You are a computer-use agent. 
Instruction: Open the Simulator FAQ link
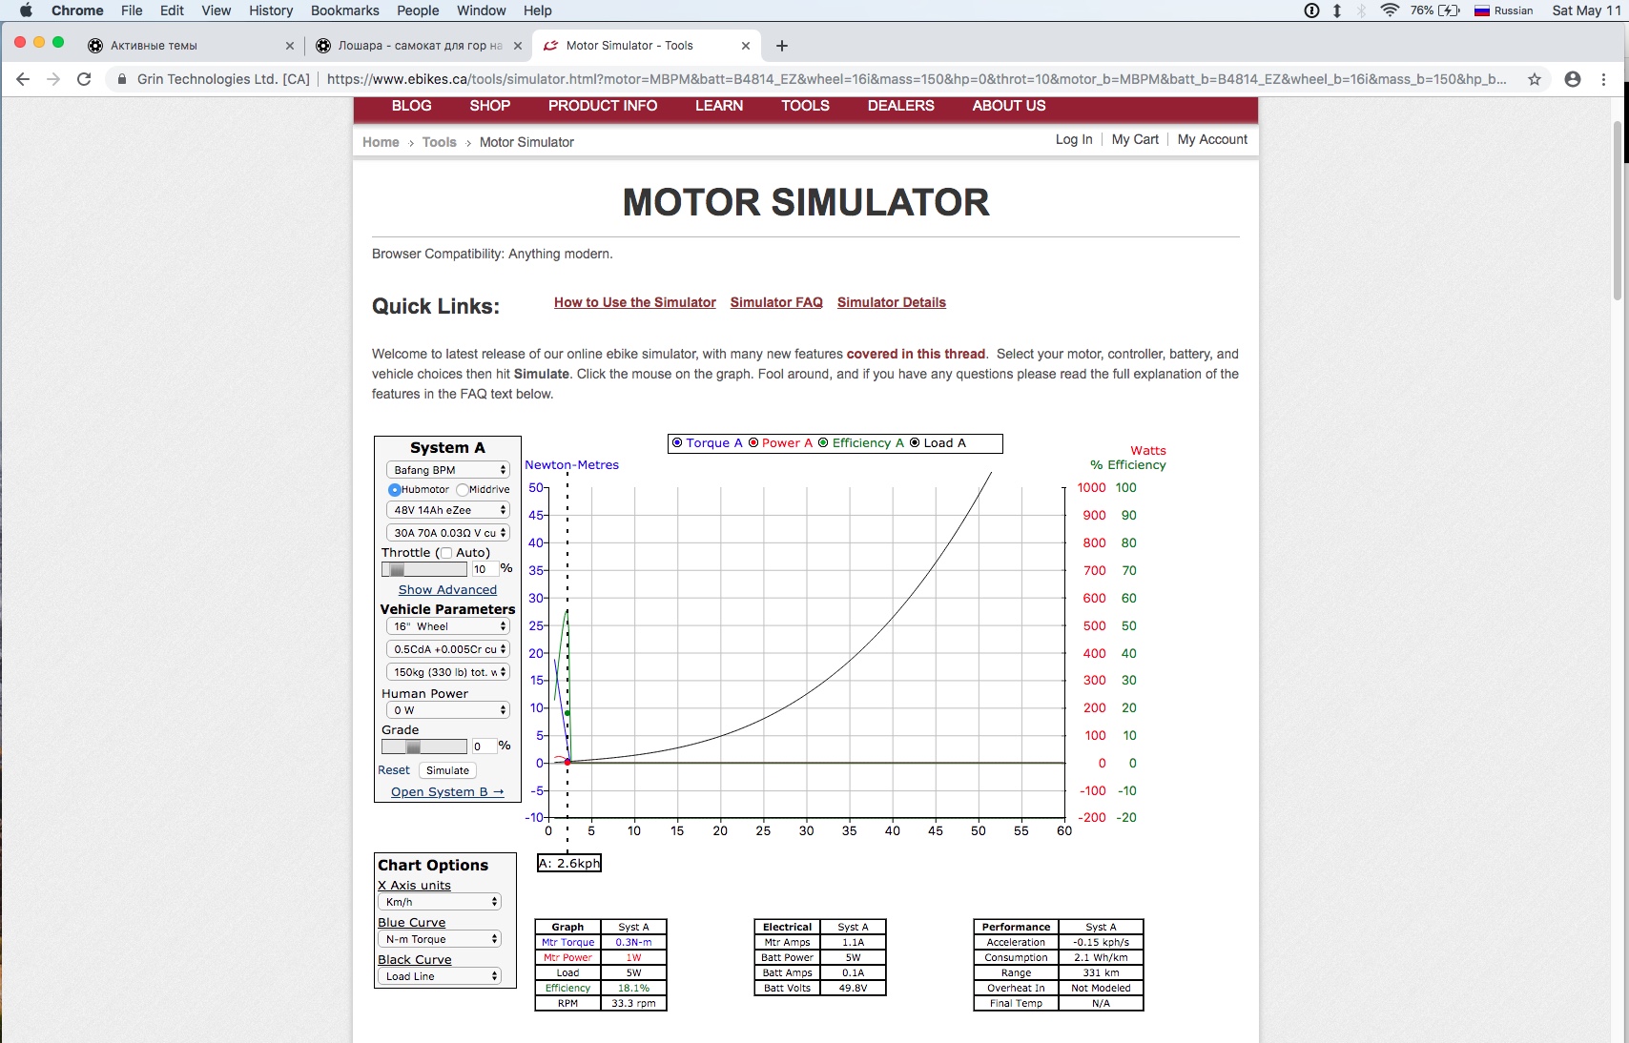[776, 302]
